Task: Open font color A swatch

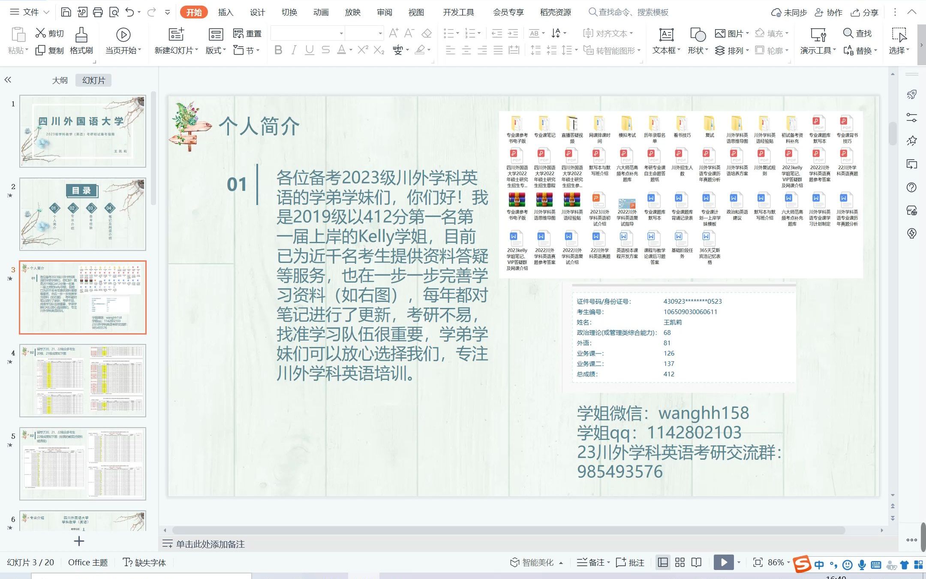Action: [341, 50]
